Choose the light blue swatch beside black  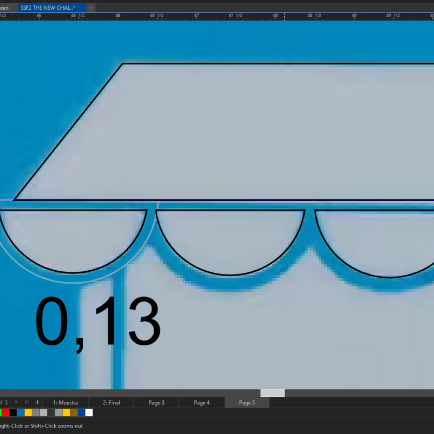(x=21, y=413)
